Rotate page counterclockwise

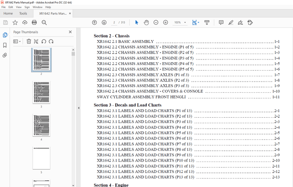44,41
